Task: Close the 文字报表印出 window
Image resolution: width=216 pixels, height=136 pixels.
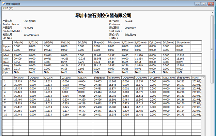Action: pos(211,3)
